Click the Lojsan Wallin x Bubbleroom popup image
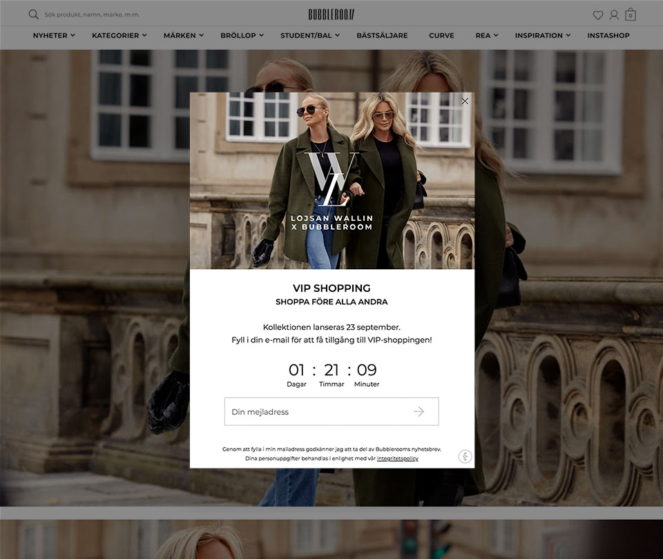 coord(332,181)
